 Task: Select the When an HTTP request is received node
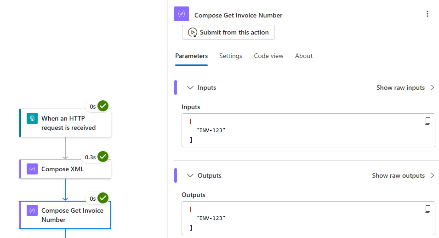coord(68,123)
